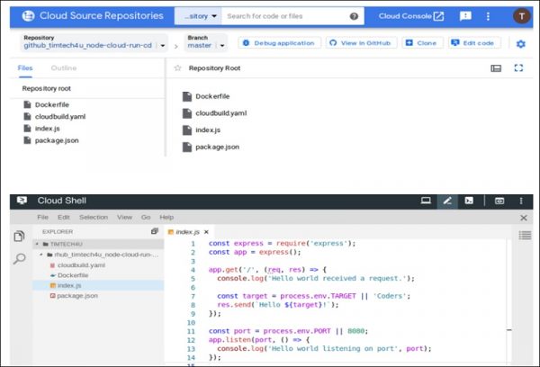Click the Debug application button
The width and height of the screenshot is (540, 367).
click(x=279, y=43)
